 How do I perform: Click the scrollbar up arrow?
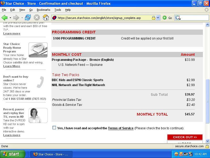207,24
